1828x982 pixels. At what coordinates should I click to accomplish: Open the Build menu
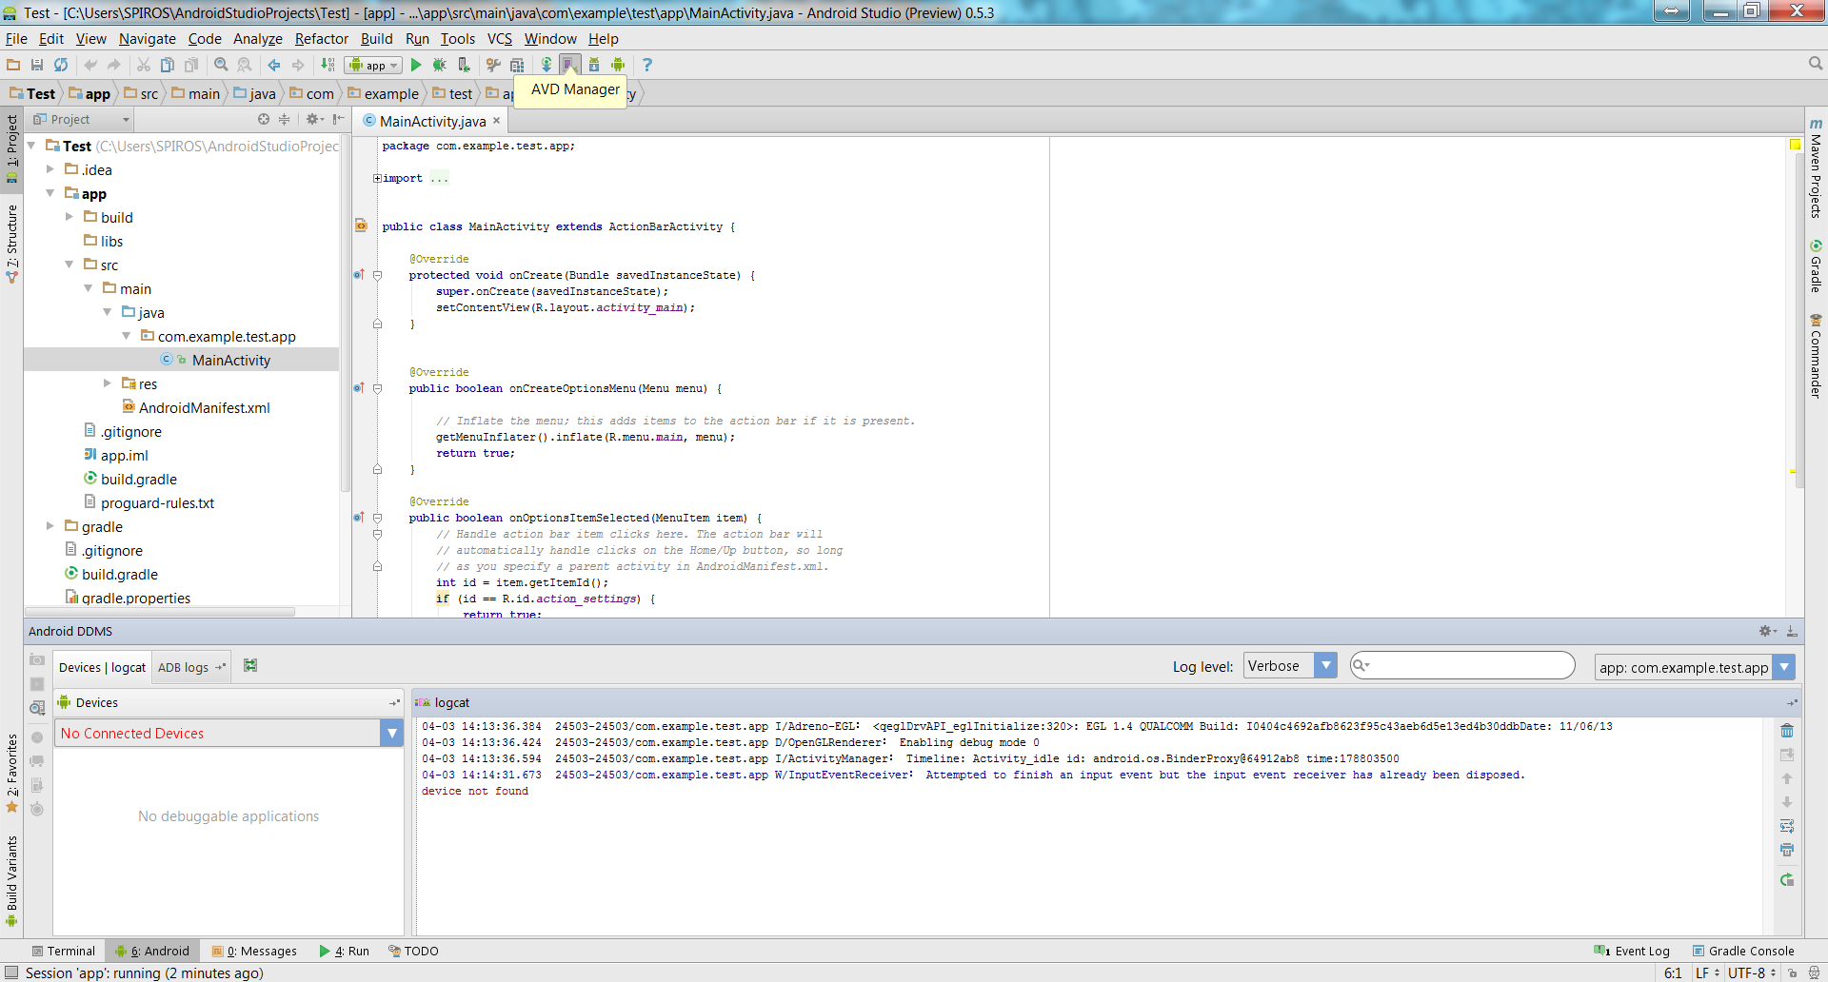376,39
